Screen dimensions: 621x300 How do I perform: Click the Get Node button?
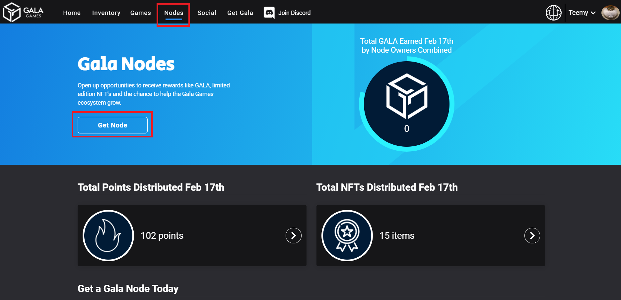[x=112, y=125]
